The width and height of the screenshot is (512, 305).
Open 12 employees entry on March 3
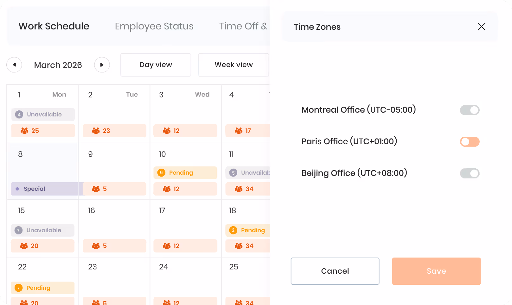tap(185, 131)
